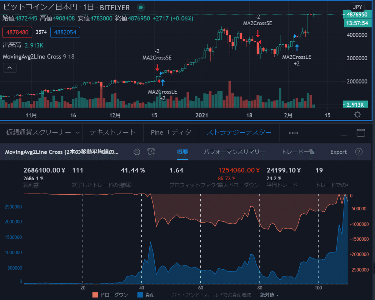Click Export to export strategy results
The width and height of the screenshot is (375, 300).
[338, 152]
